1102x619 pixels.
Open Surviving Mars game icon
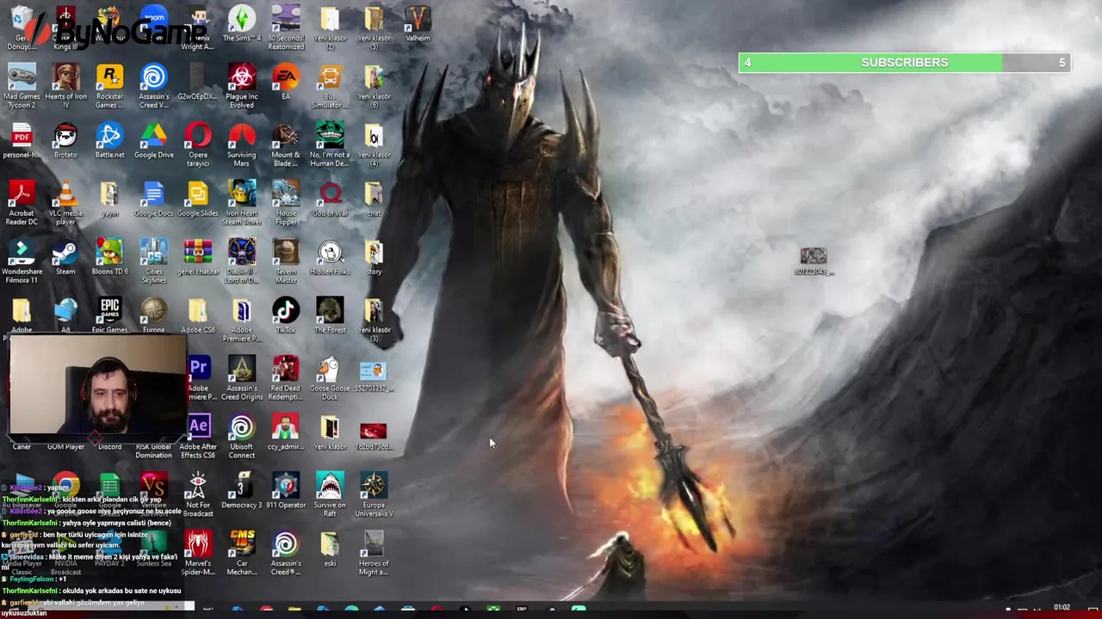tap(242, 144)
